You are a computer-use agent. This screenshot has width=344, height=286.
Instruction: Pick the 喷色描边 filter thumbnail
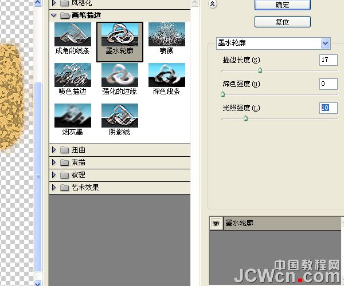tap(72, 75)
